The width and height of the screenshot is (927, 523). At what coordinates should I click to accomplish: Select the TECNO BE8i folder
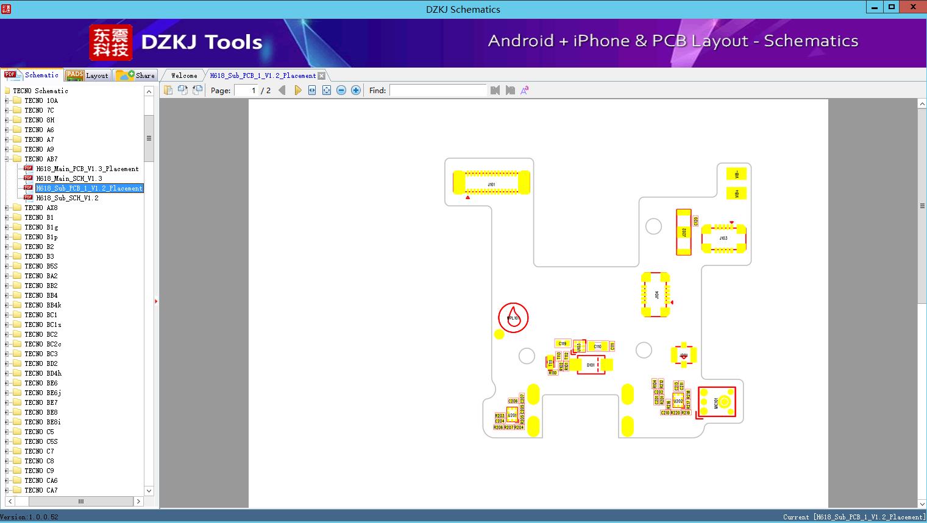pos(43,422)
